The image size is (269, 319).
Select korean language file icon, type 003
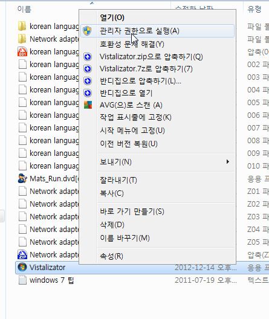(x=22, y=77)
